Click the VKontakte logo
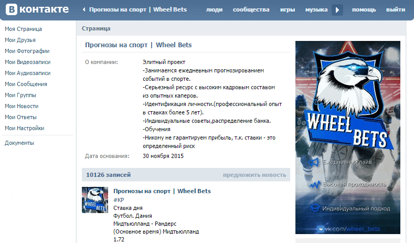This screenshot has height=243, width=414. tap(37, 9)
